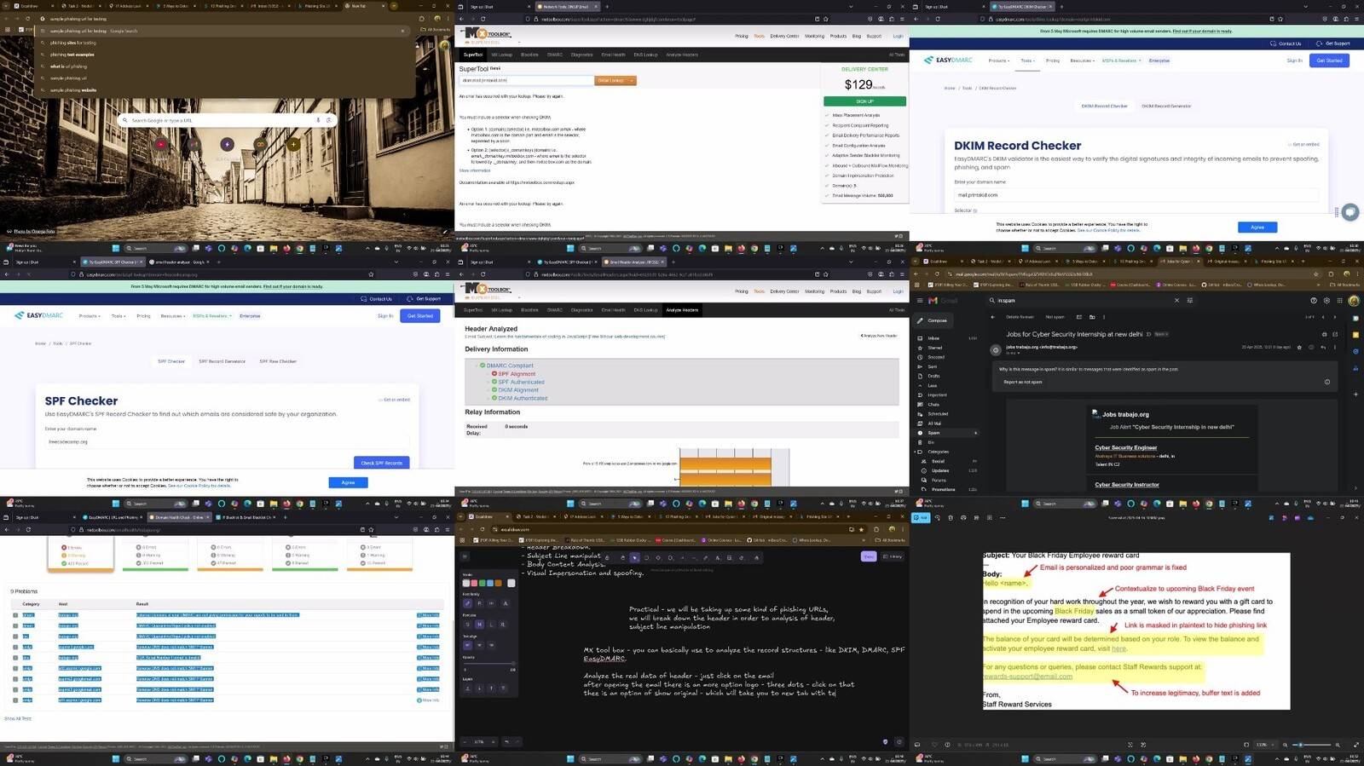Pick green stroke color swatch in Excalidraw
The image size is (1364, 766).
(483, 583)
